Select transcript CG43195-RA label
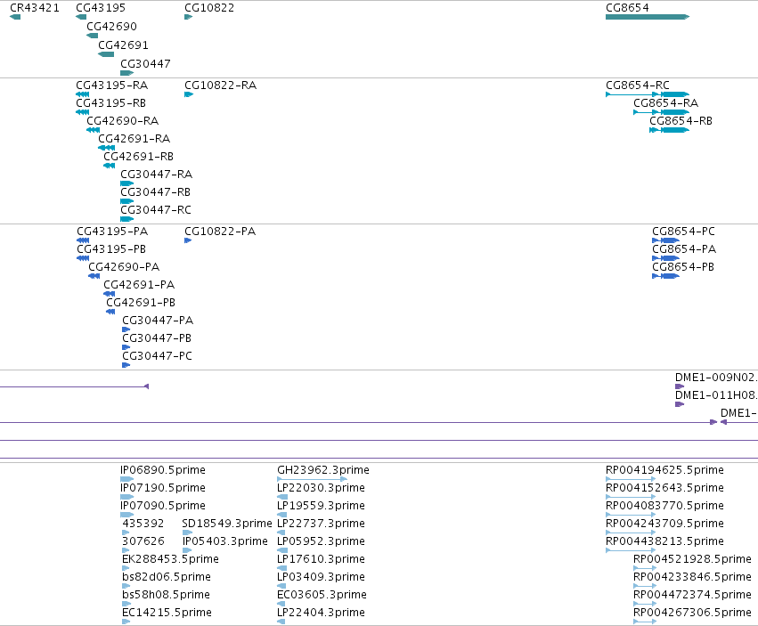 click(112, 85)
